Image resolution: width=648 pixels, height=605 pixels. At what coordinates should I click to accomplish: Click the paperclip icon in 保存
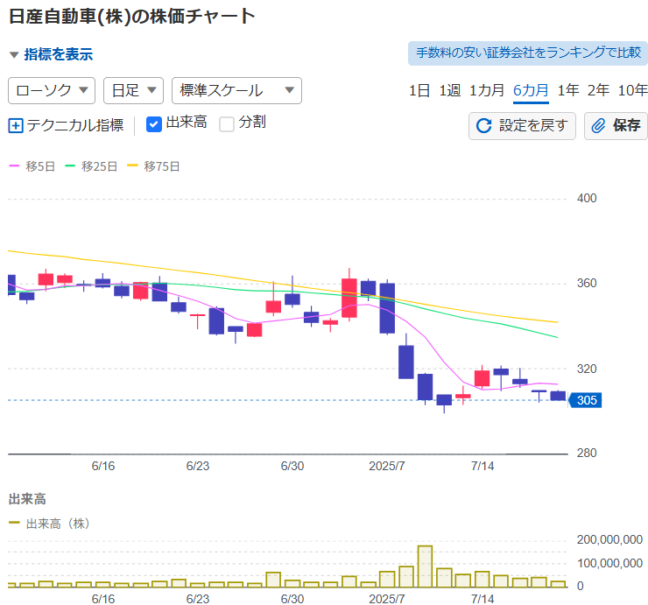(598, 125)
